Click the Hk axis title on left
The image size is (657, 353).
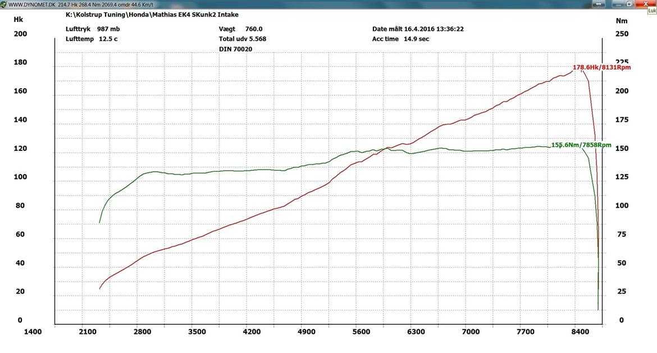[18, 19]
